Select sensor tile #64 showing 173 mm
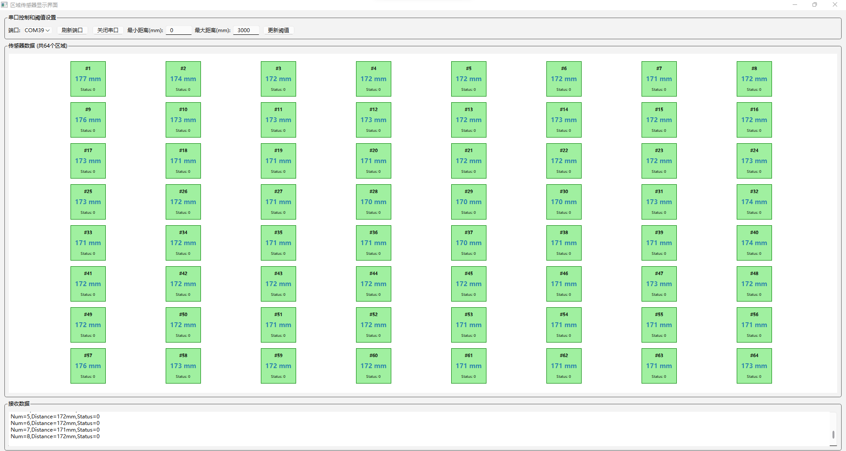This screenshot has height=451, width=846. [754, 366]
